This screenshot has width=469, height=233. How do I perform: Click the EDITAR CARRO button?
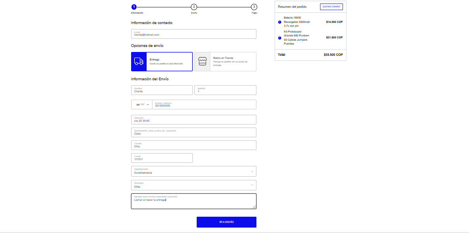(331, 7)
